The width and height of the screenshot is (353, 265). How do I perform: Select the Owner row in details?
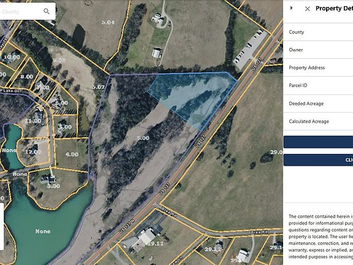318,50
